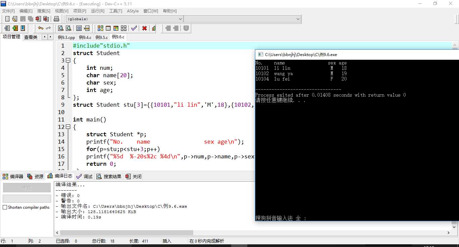The image size is (459, 247).
Task: Open the 编辑[E] menu
Action: pos(26,11)
